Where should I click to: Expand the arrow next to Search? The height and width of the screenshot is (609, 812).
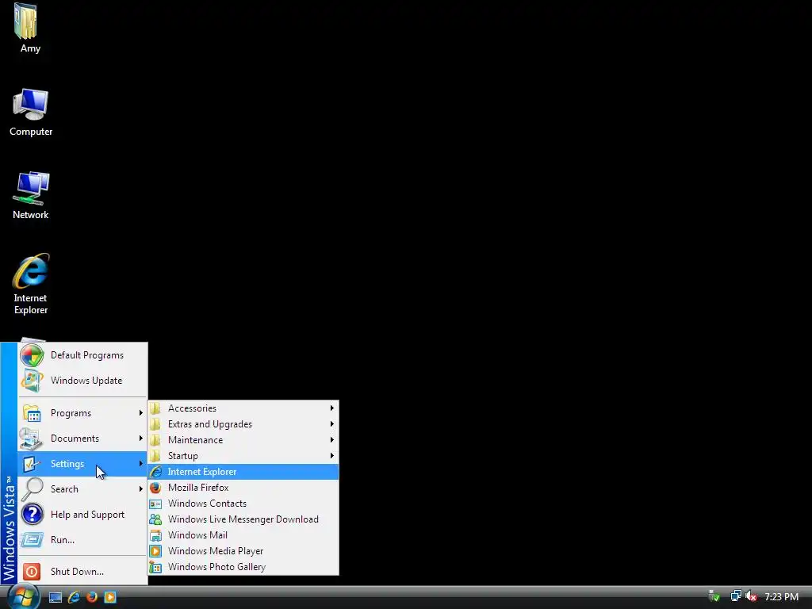[141, 488]
